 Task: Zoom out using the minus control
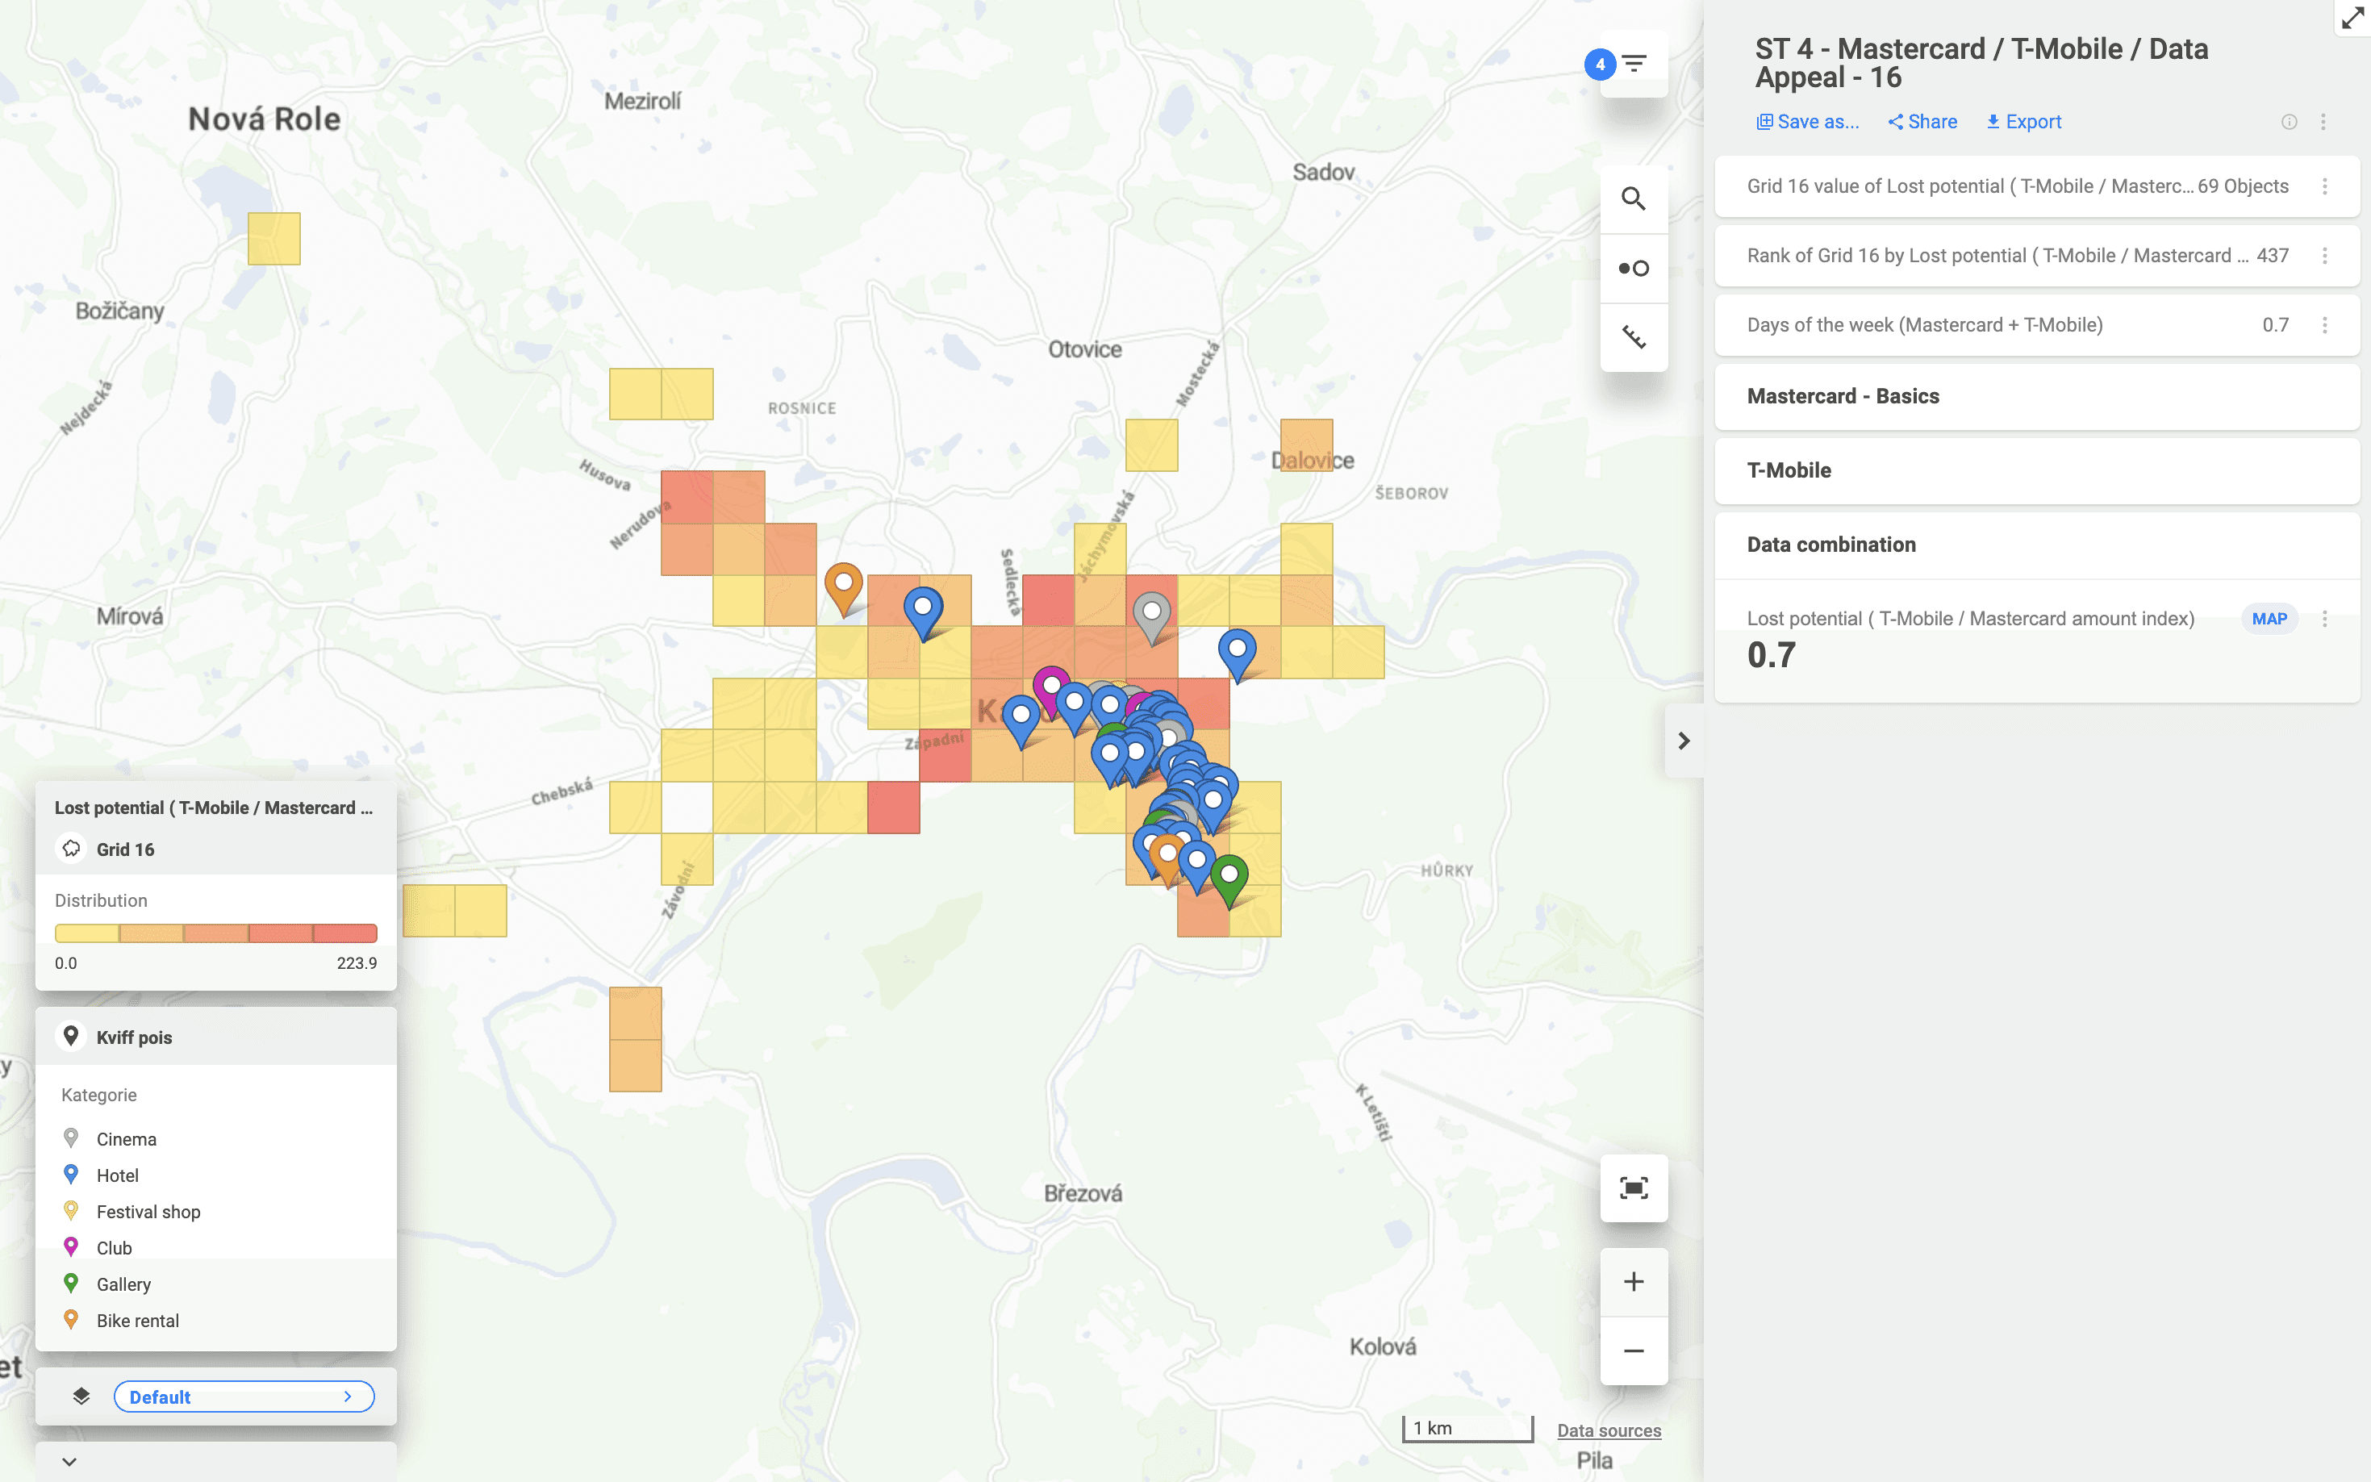click(1634, 1350)
